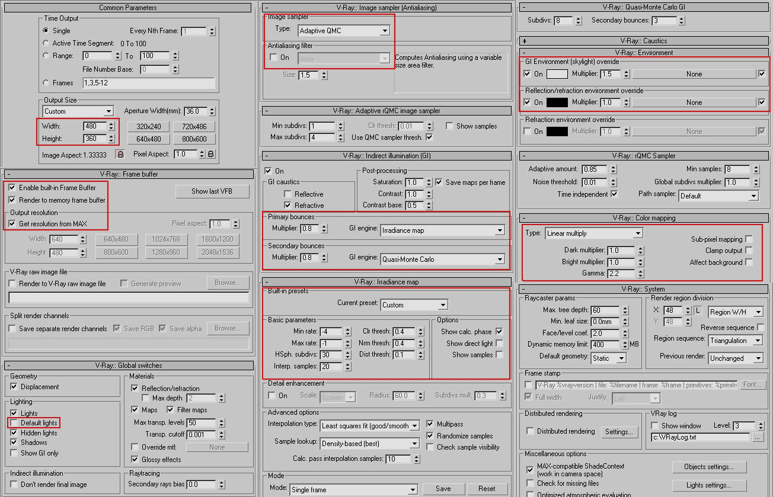Toggle Get resolution from MAX checkbox
Image resolution: width=773 pixels, height=497 pixels.
(x=12, y=223)
